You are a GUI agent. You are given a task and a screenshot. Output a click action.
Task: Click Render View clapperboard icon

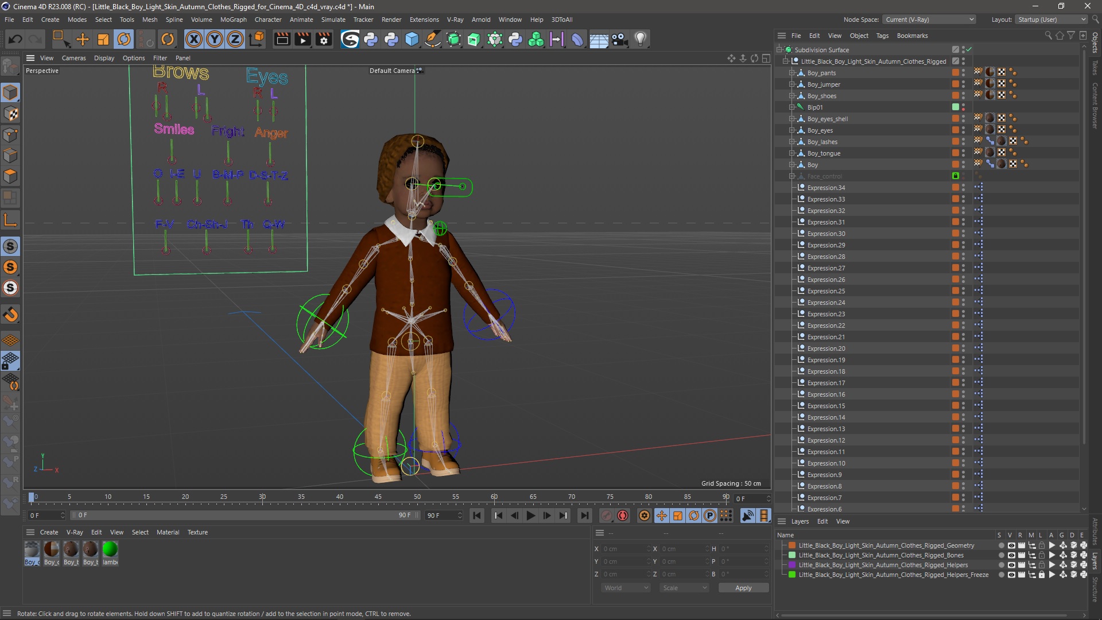282,39
